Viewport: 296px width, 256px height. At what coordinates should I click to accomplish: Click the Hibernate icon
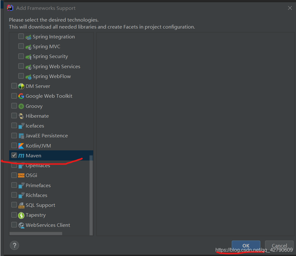tap(21, 116)
